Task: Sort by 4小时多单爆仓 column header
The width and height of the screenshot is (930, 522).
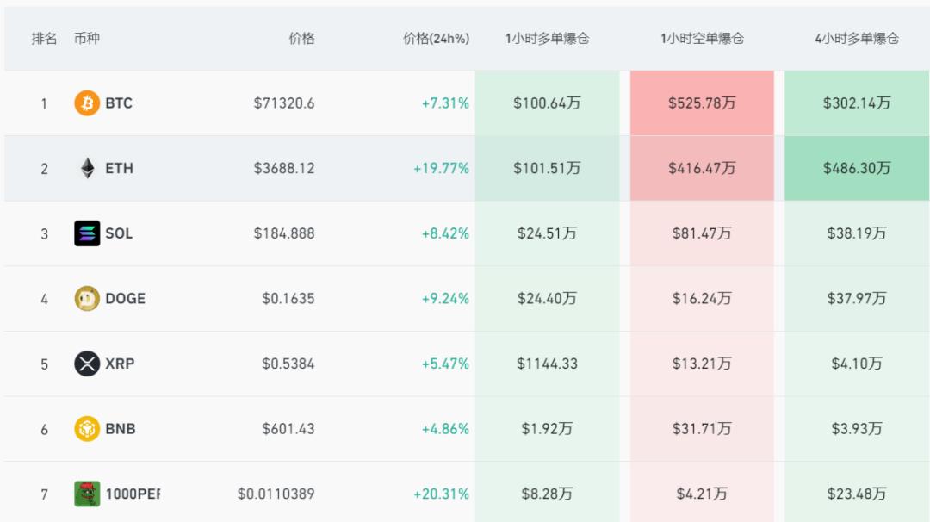Action: pos(856,39)
